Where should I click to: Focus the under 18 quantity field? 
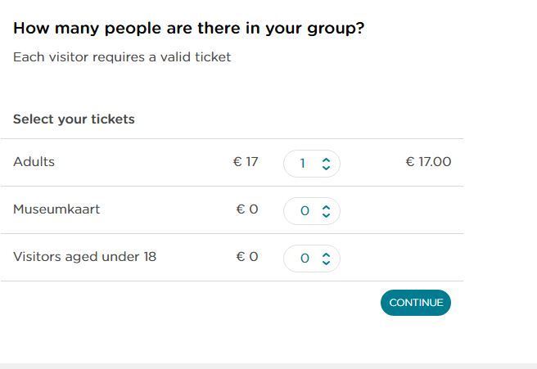tap(305, 259)
